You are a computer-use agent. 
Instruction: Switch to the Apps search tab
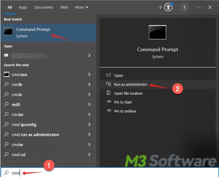(x=23, y=7)
